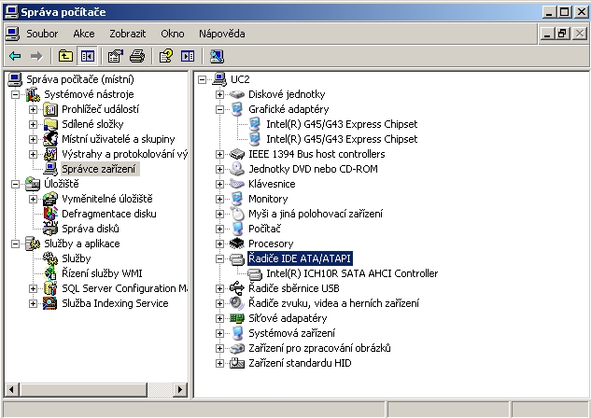The width and height of the screenshot is (591, 418).
Task: Click the Diskové jednotky drive icon
Action: tap(237, 94)
